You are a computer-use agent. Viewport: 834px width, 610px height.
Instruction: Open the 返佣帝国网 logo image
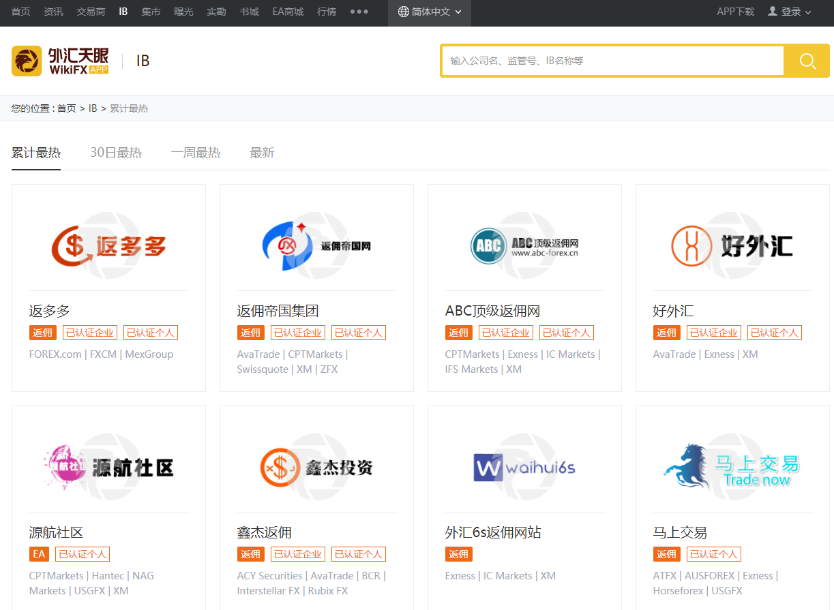[316, 245]
